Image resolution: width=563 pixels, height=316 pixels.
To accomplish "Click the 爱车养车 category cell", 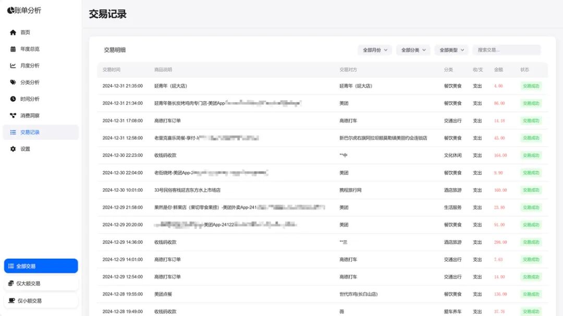I will 453,312.
